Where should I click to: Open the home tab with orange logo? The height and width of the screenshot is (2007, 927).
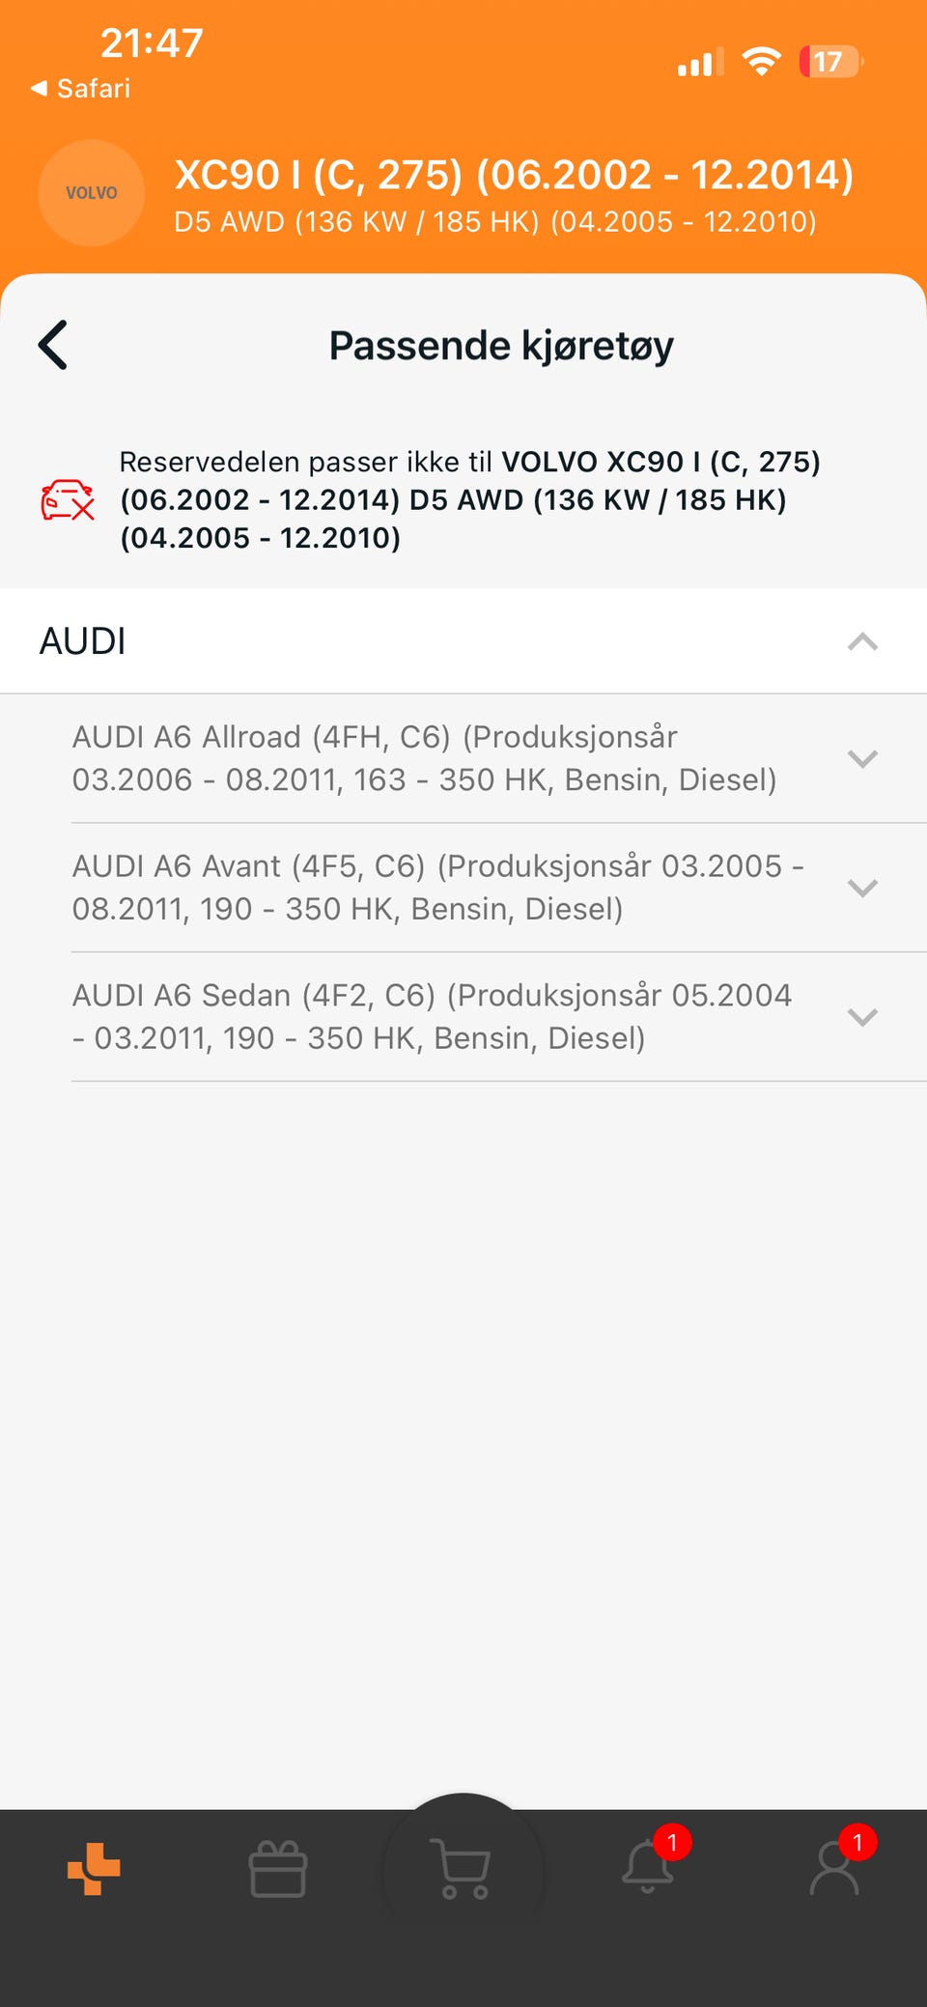pos(94,1868)
